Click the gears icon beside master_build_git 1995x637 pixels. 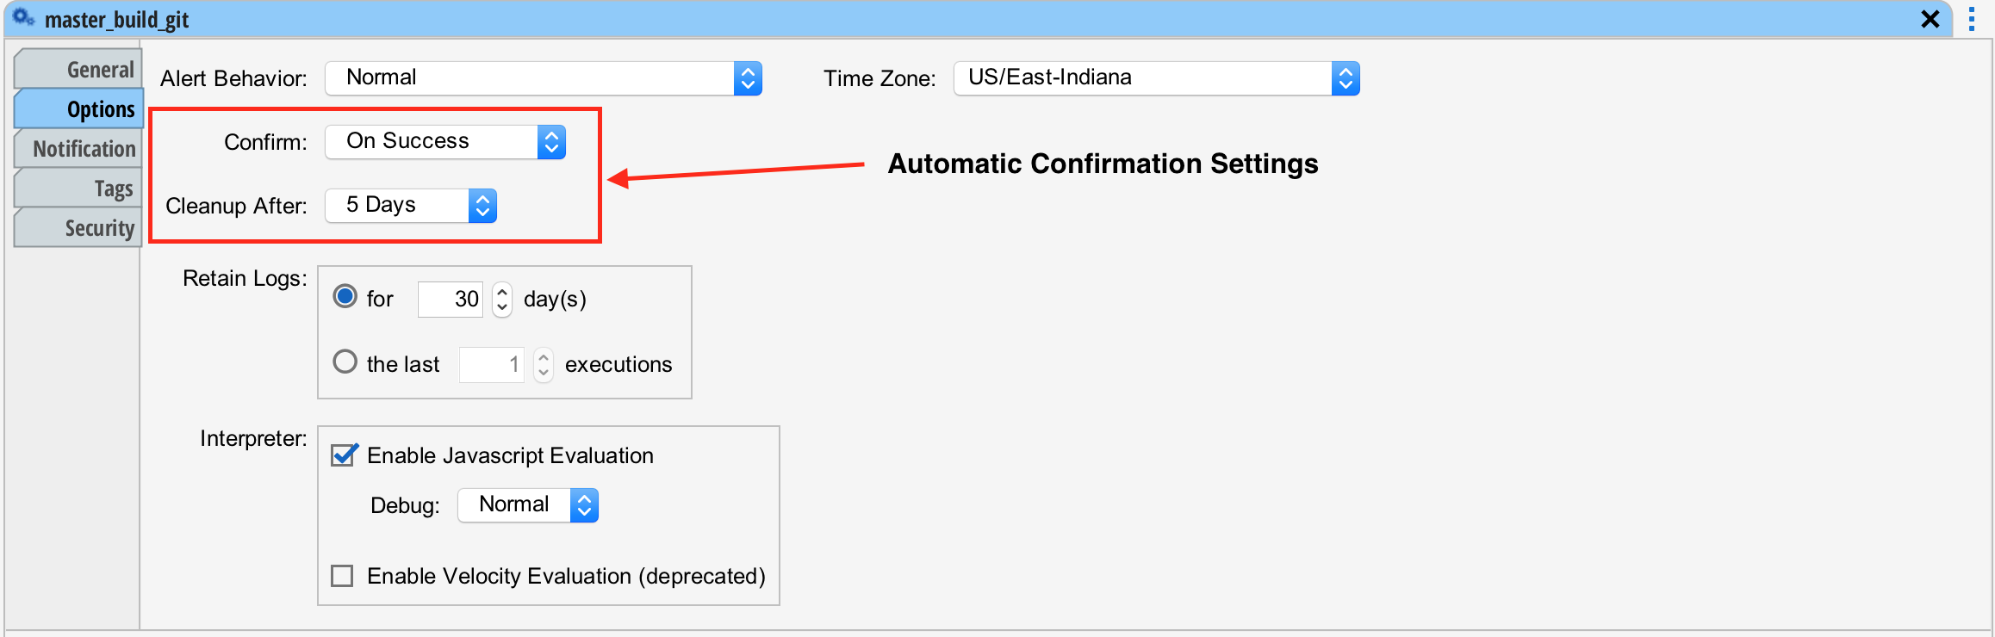tap(23, 18)
